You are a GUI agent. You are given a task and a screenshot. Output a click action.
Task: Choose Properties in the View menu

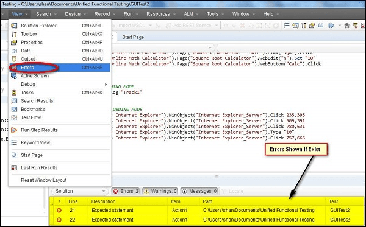(x=60, y=43)
